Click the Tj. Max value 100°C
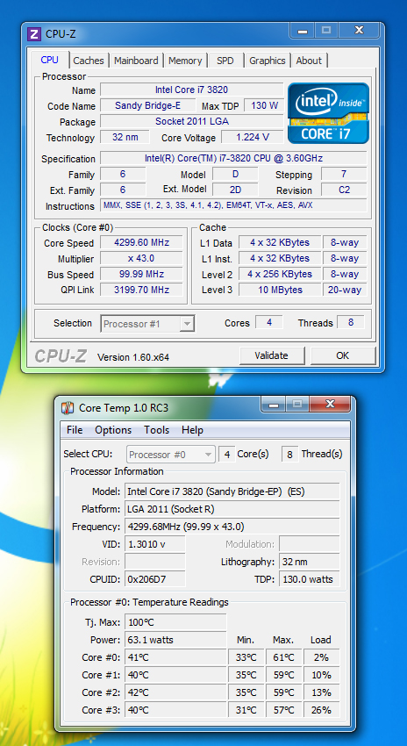 click(175, 622)
